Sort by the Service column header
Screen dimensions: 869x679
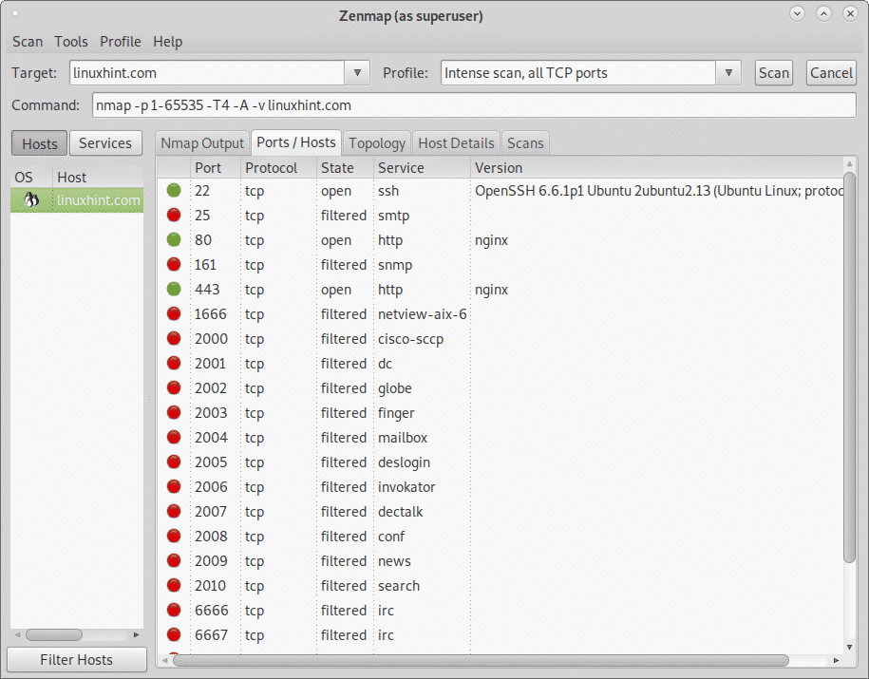click(x=423, y=168)
